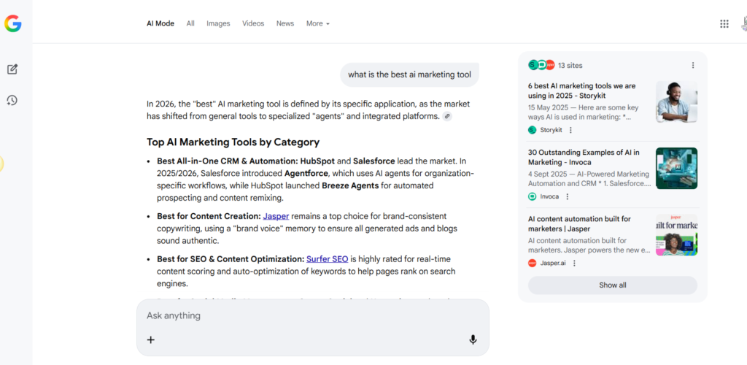Open options menu next to Jasper.ai source

tap(574, 263)
